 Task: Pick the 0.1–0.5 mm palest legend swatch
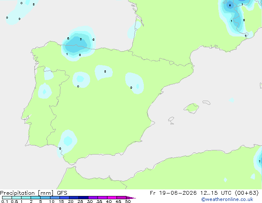pyautogui.click(x=7, y=198)
